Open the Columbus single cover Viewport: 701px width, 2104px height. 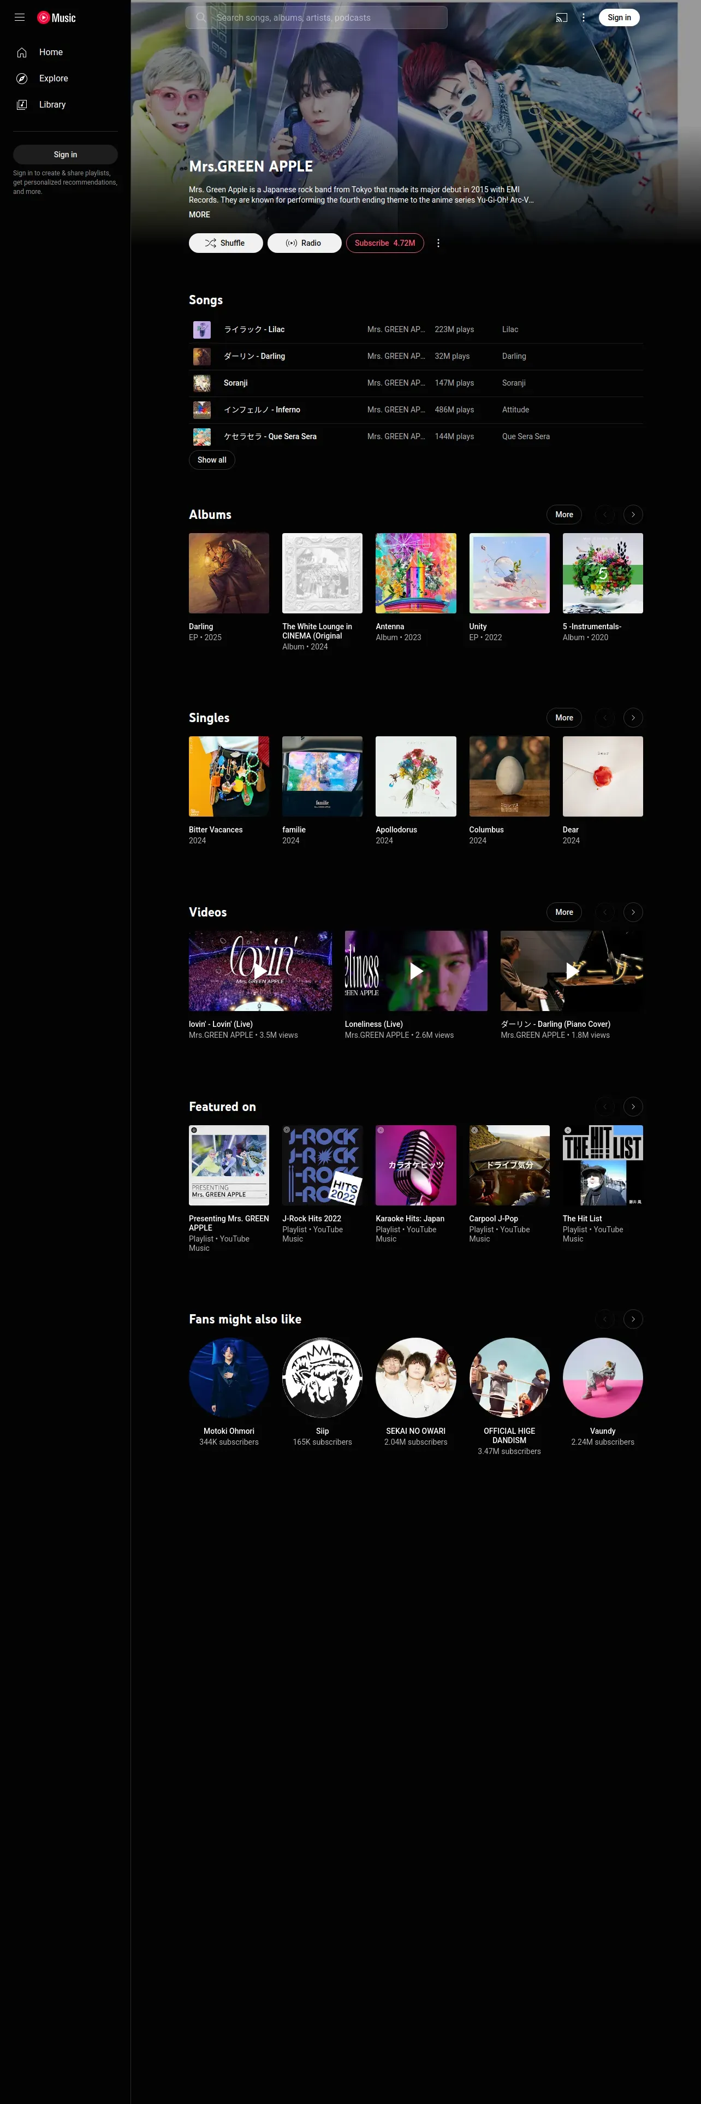(x=509, y=777)
